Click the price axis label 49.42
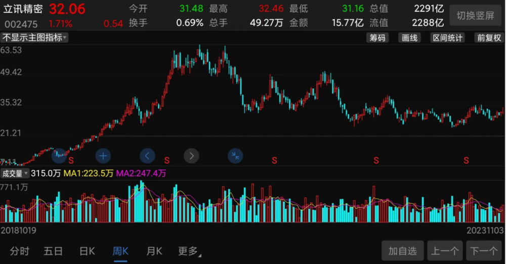Screen dimensions: 506x264 pos(11,72)
